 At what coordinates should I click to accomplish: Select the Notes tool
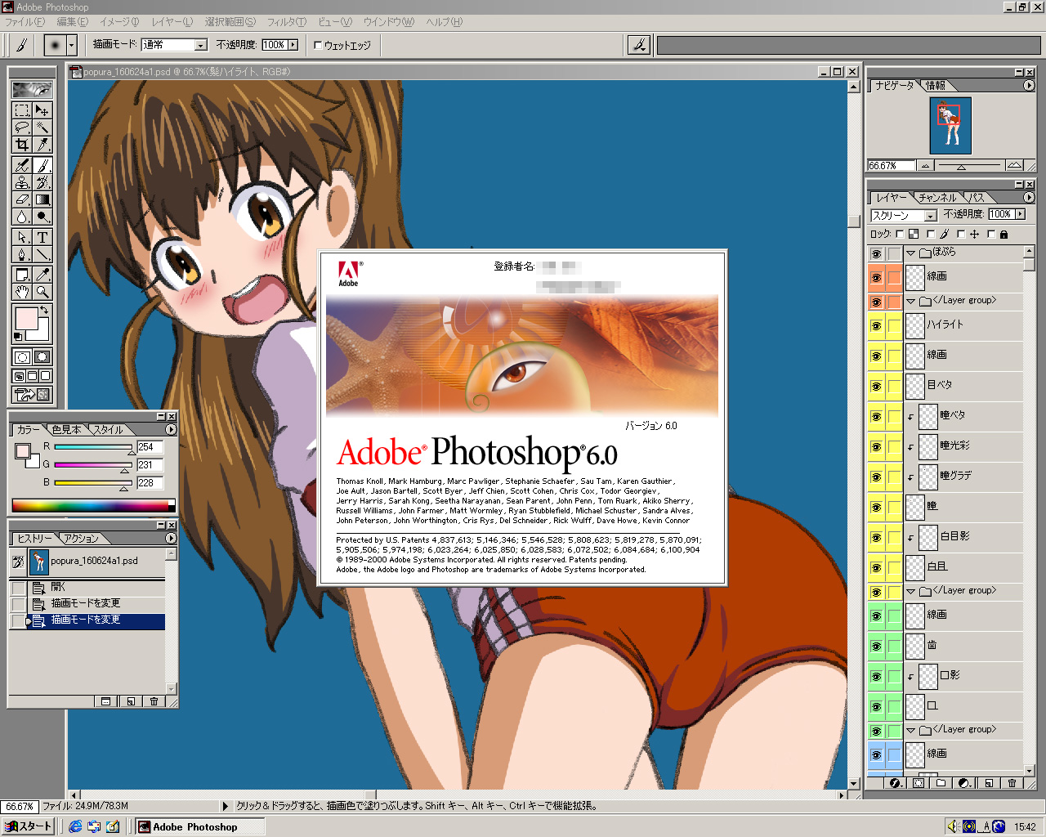pyautogui.click(x=22, y=275)
